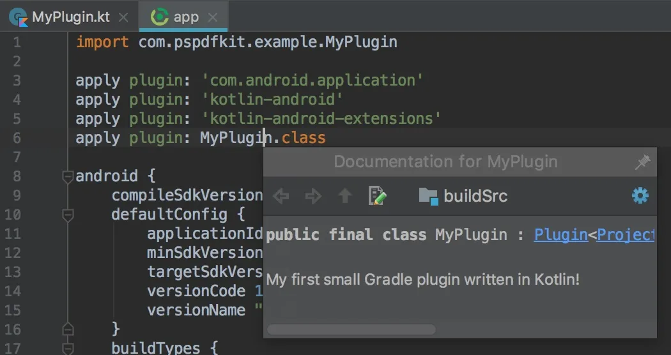Click the Gradle icon on app tab
This screenshot has width=671, height=355.
(x=159, y=17)
